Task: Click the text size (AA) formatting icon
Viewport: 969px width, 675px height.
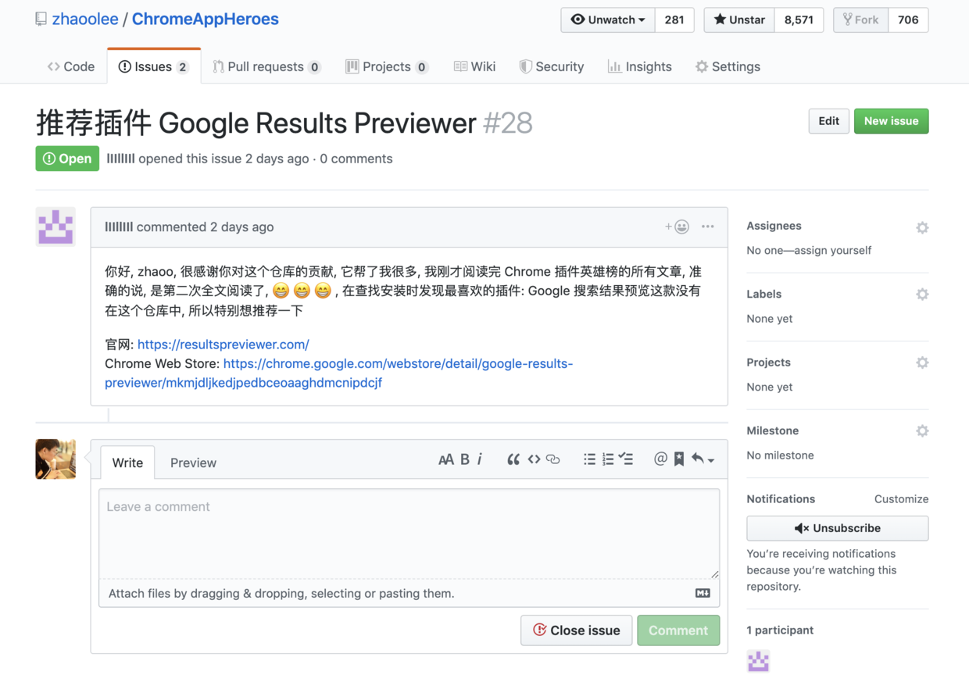Action: pyautogui.click(x=445, y=459)
